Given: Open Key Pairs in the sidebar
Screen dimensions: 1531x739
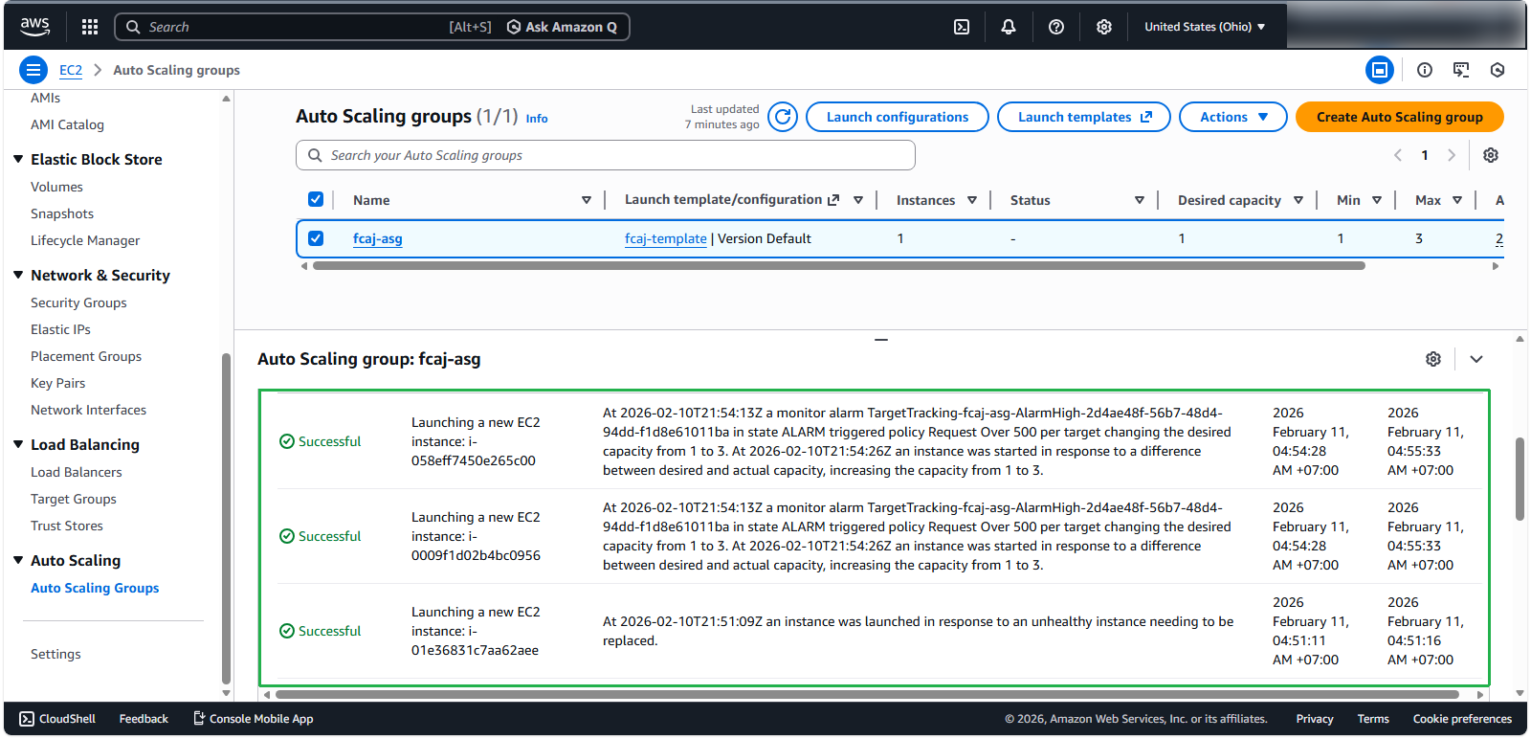Looking at the screenshot, I should (x=58, y=383).
